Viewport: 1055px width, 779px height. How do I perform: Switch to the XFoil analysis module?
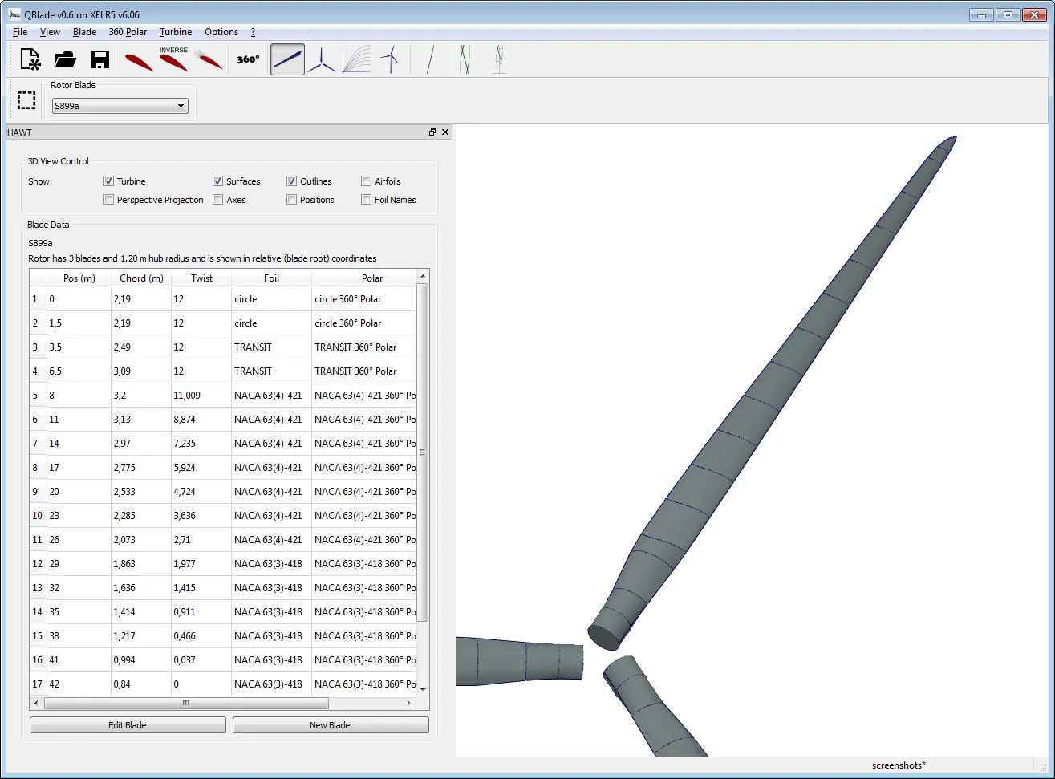pyautogui.click(x=209, y=59)
